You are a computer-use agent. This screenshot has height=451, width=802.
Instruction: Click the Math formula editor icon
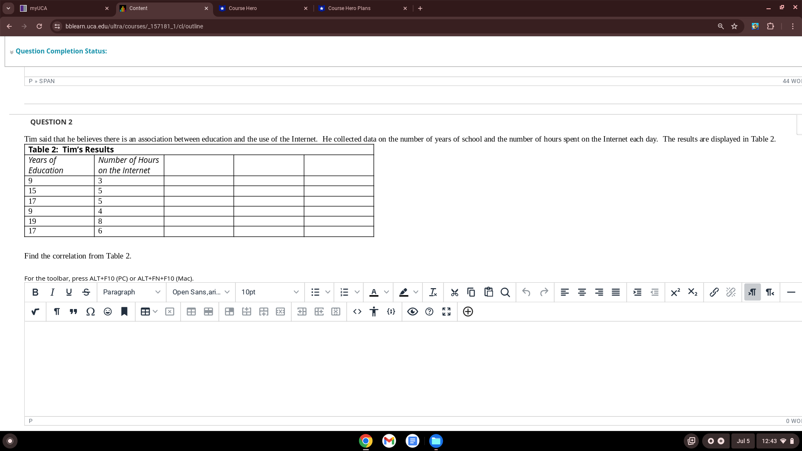click(x=35, y=311)
